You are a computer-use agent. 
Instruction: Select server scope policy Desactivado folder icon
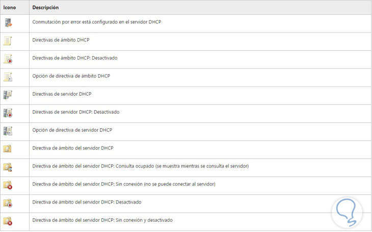(8, 203)
